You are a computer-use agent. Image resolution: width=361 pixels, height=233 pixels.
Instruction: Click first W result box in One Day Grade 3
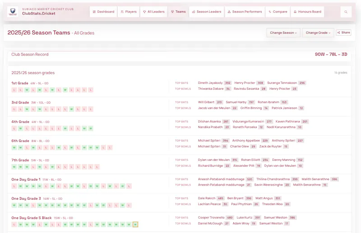(14, 205)
